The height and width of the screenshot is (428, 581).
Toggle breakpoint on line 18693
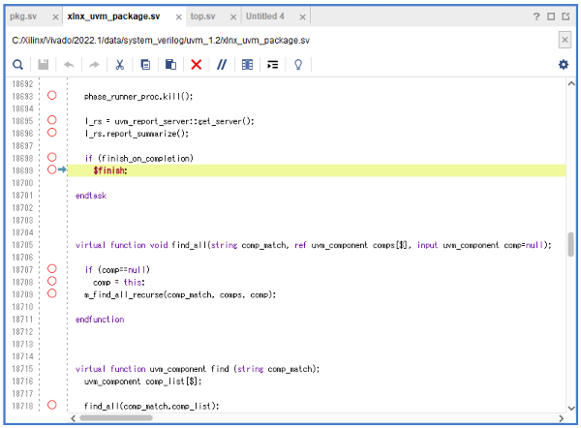(52, 96)
